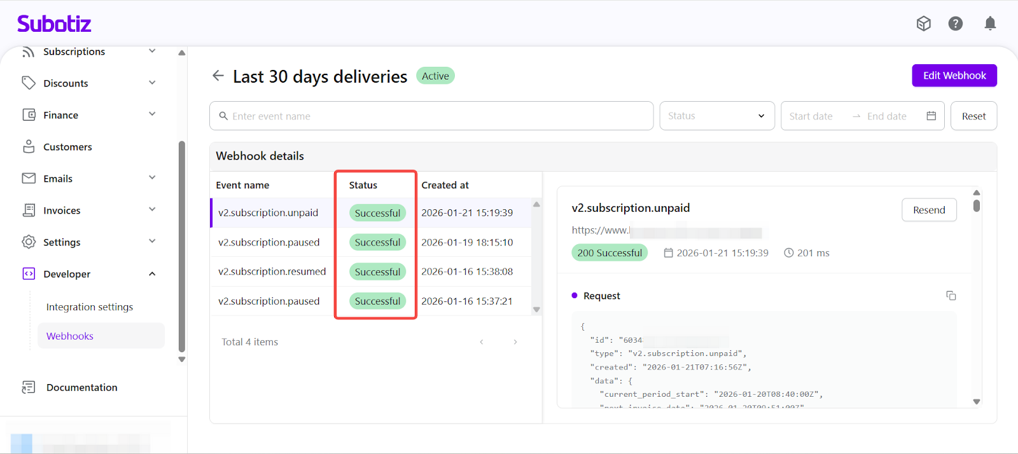Open the help question mark icon
The image size is (1018, 454).
pyautogui.click(x=955, y=24)
